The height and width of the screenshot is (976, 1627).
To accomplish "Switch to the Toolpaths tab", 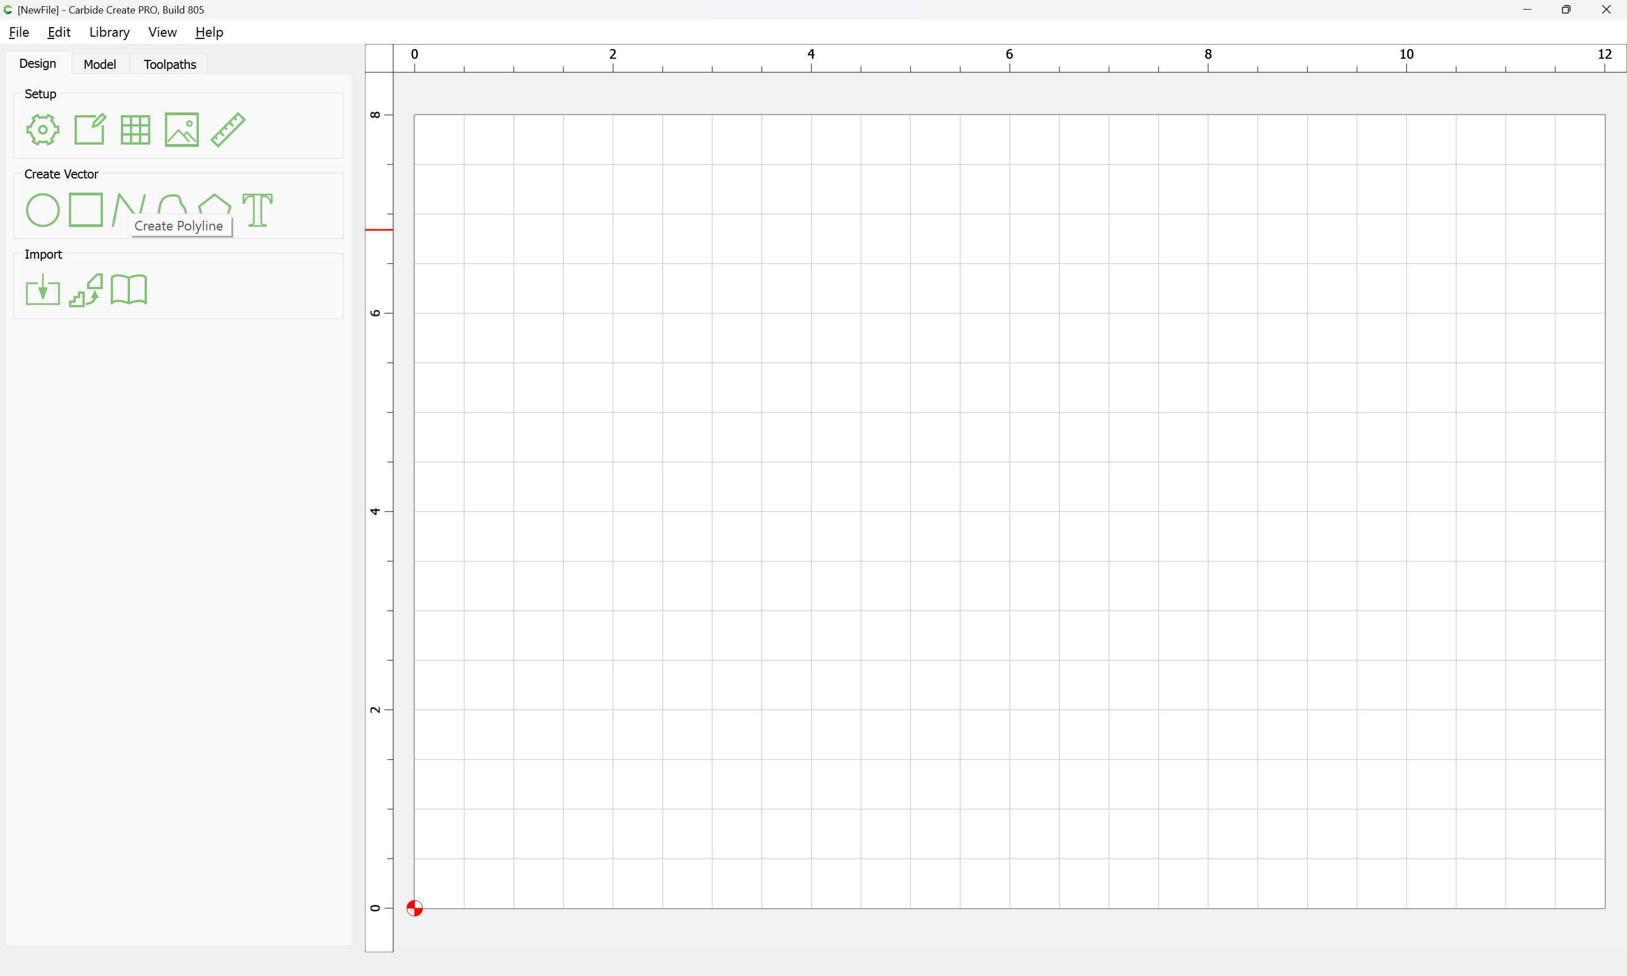I will click(x=169, y=64).
